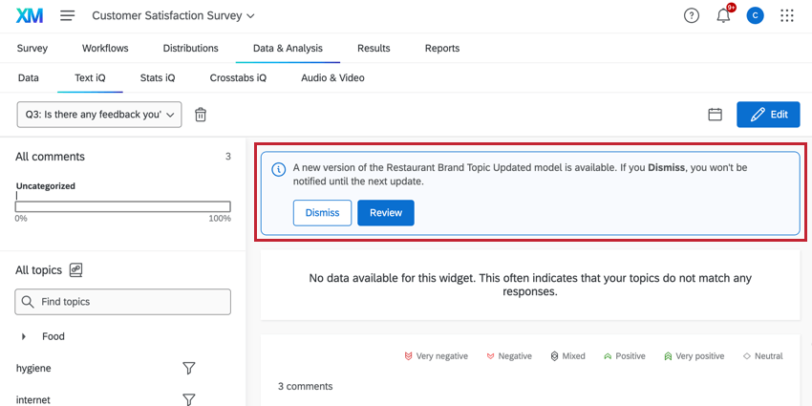Switch to the Results tab
This screenshot has width=812, height=406.
tap(374, 48)
